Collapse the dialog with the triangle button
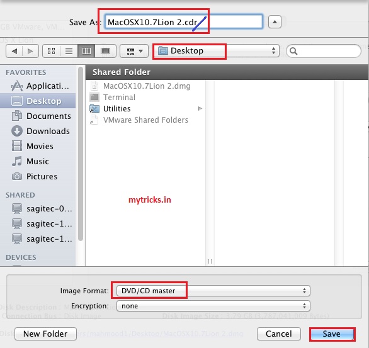This screenshot has height=348, width=369. click(275, 22)
